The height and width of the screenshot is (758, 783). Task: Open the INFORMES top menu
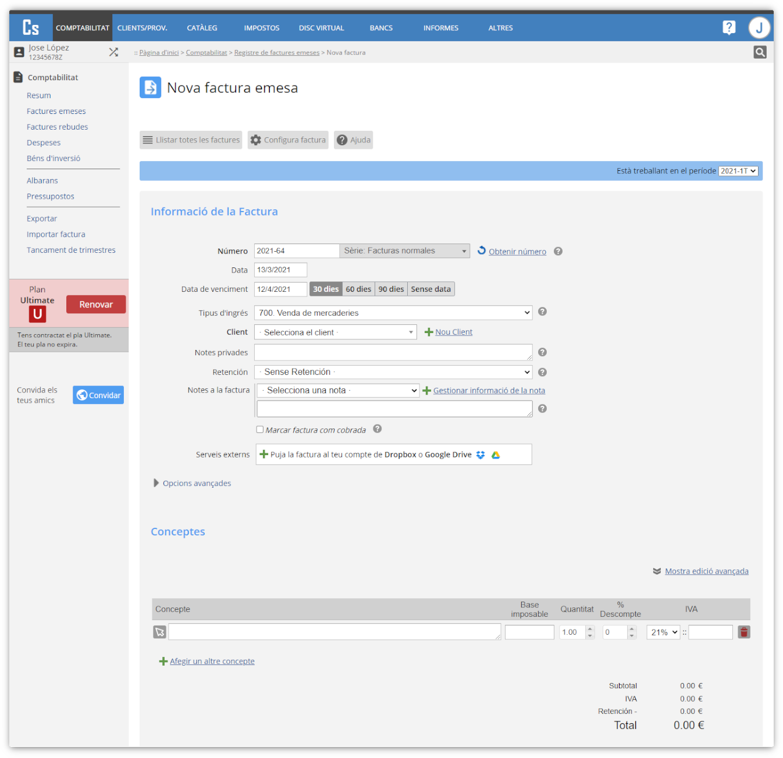point(441,28)
